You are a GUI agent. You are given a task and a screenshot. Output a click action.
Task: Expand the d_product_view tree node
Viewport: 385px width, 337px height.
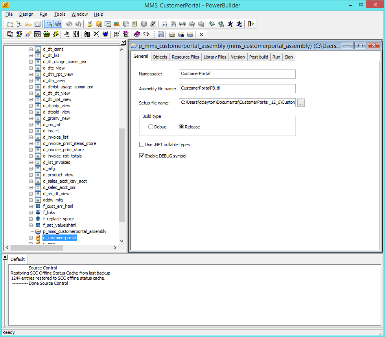click(x=31, y=175)
